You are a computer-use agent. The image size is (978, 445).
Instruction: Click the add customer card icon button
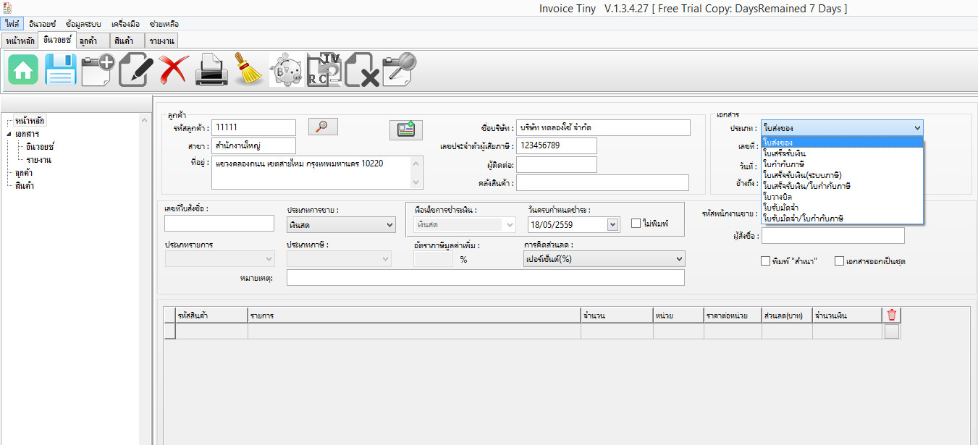406,130
